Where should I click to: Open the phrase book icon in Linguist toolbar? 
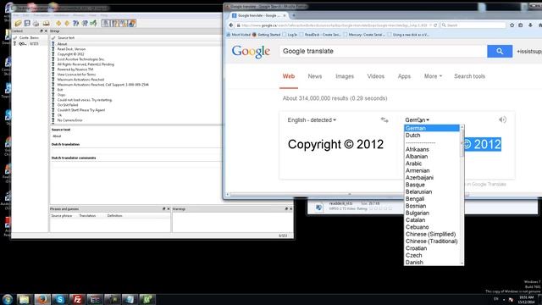coord(46,23)
